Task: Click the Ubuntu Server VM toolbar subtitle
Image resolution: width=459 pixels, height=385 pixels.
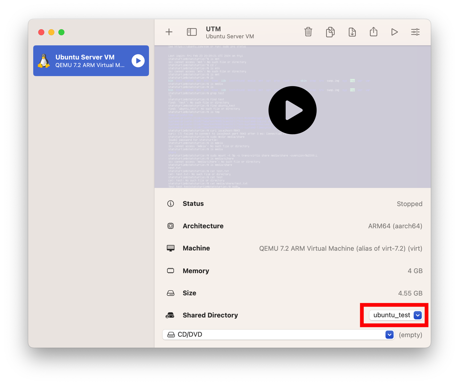Action: tap(230, 37)
